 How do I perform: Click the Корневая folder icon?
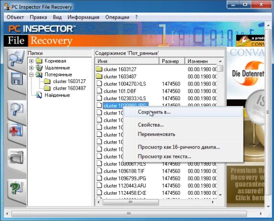coord(39,61)
